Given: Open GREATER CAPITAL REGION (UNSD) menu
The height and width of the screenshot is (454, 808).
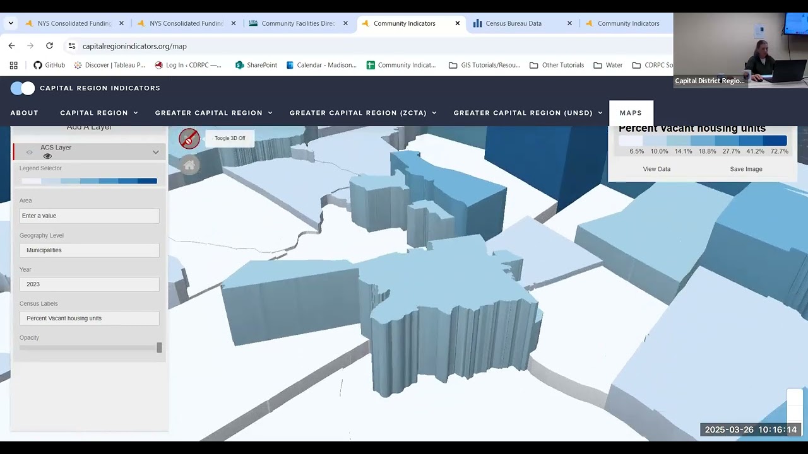Looking at the screenshot, I should coord(528,113).
